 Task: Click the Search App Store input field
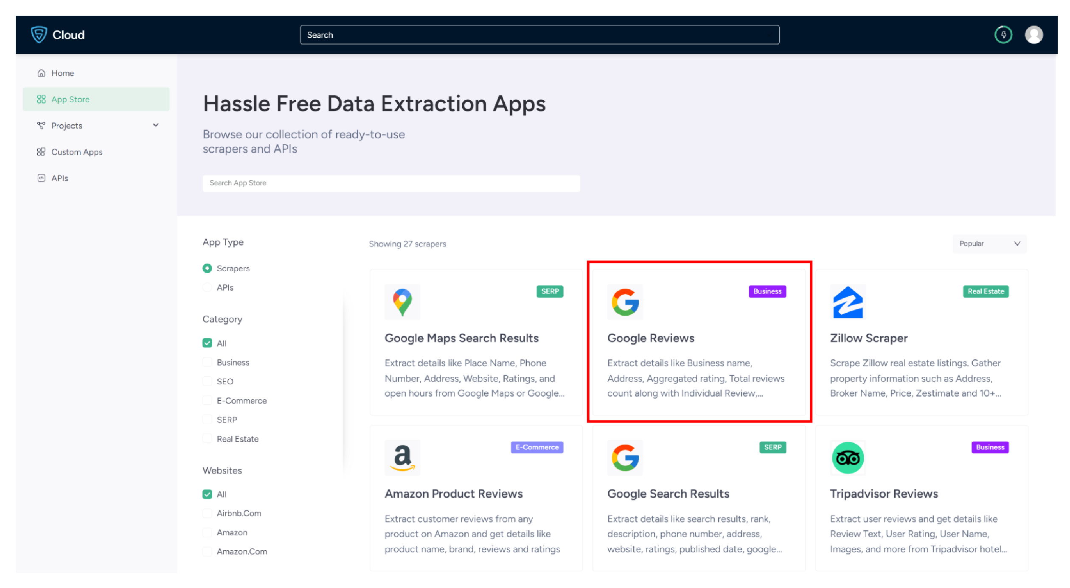[391, 182]
